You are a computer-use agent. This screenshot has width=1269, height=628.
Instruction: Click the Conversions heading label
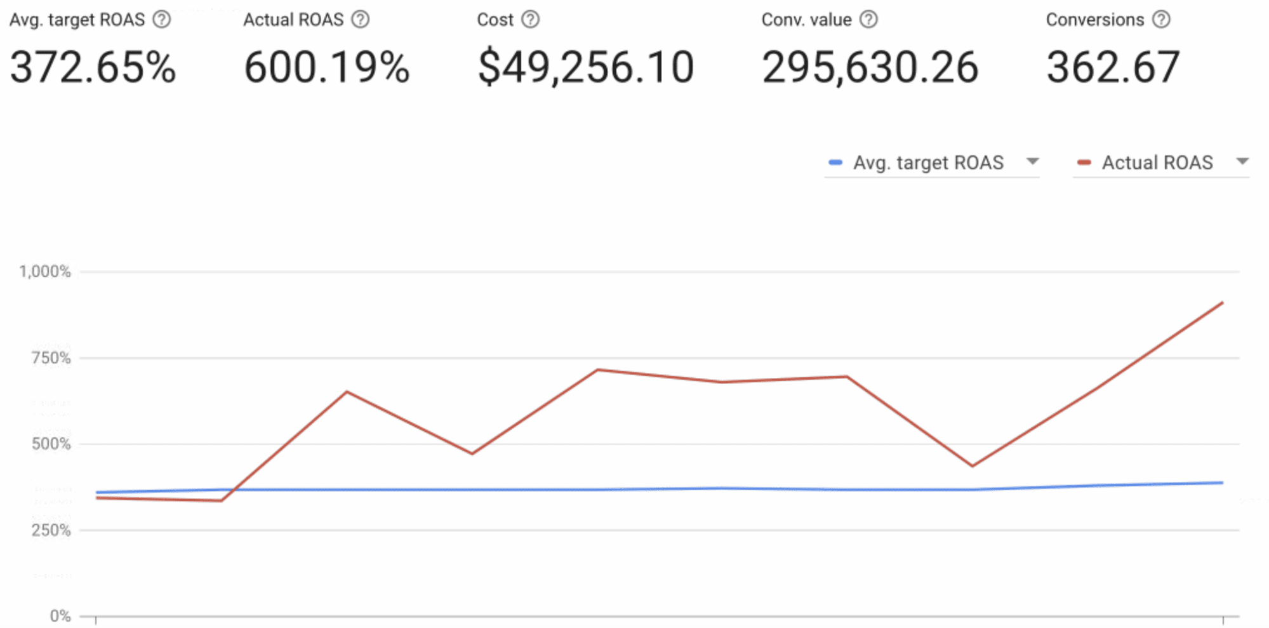(x=1095, y=20)
